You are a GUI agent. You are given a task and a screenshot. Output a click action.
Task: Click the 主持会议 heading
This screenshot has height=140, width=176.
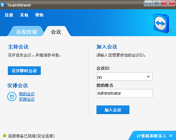[x=18, y=47]
